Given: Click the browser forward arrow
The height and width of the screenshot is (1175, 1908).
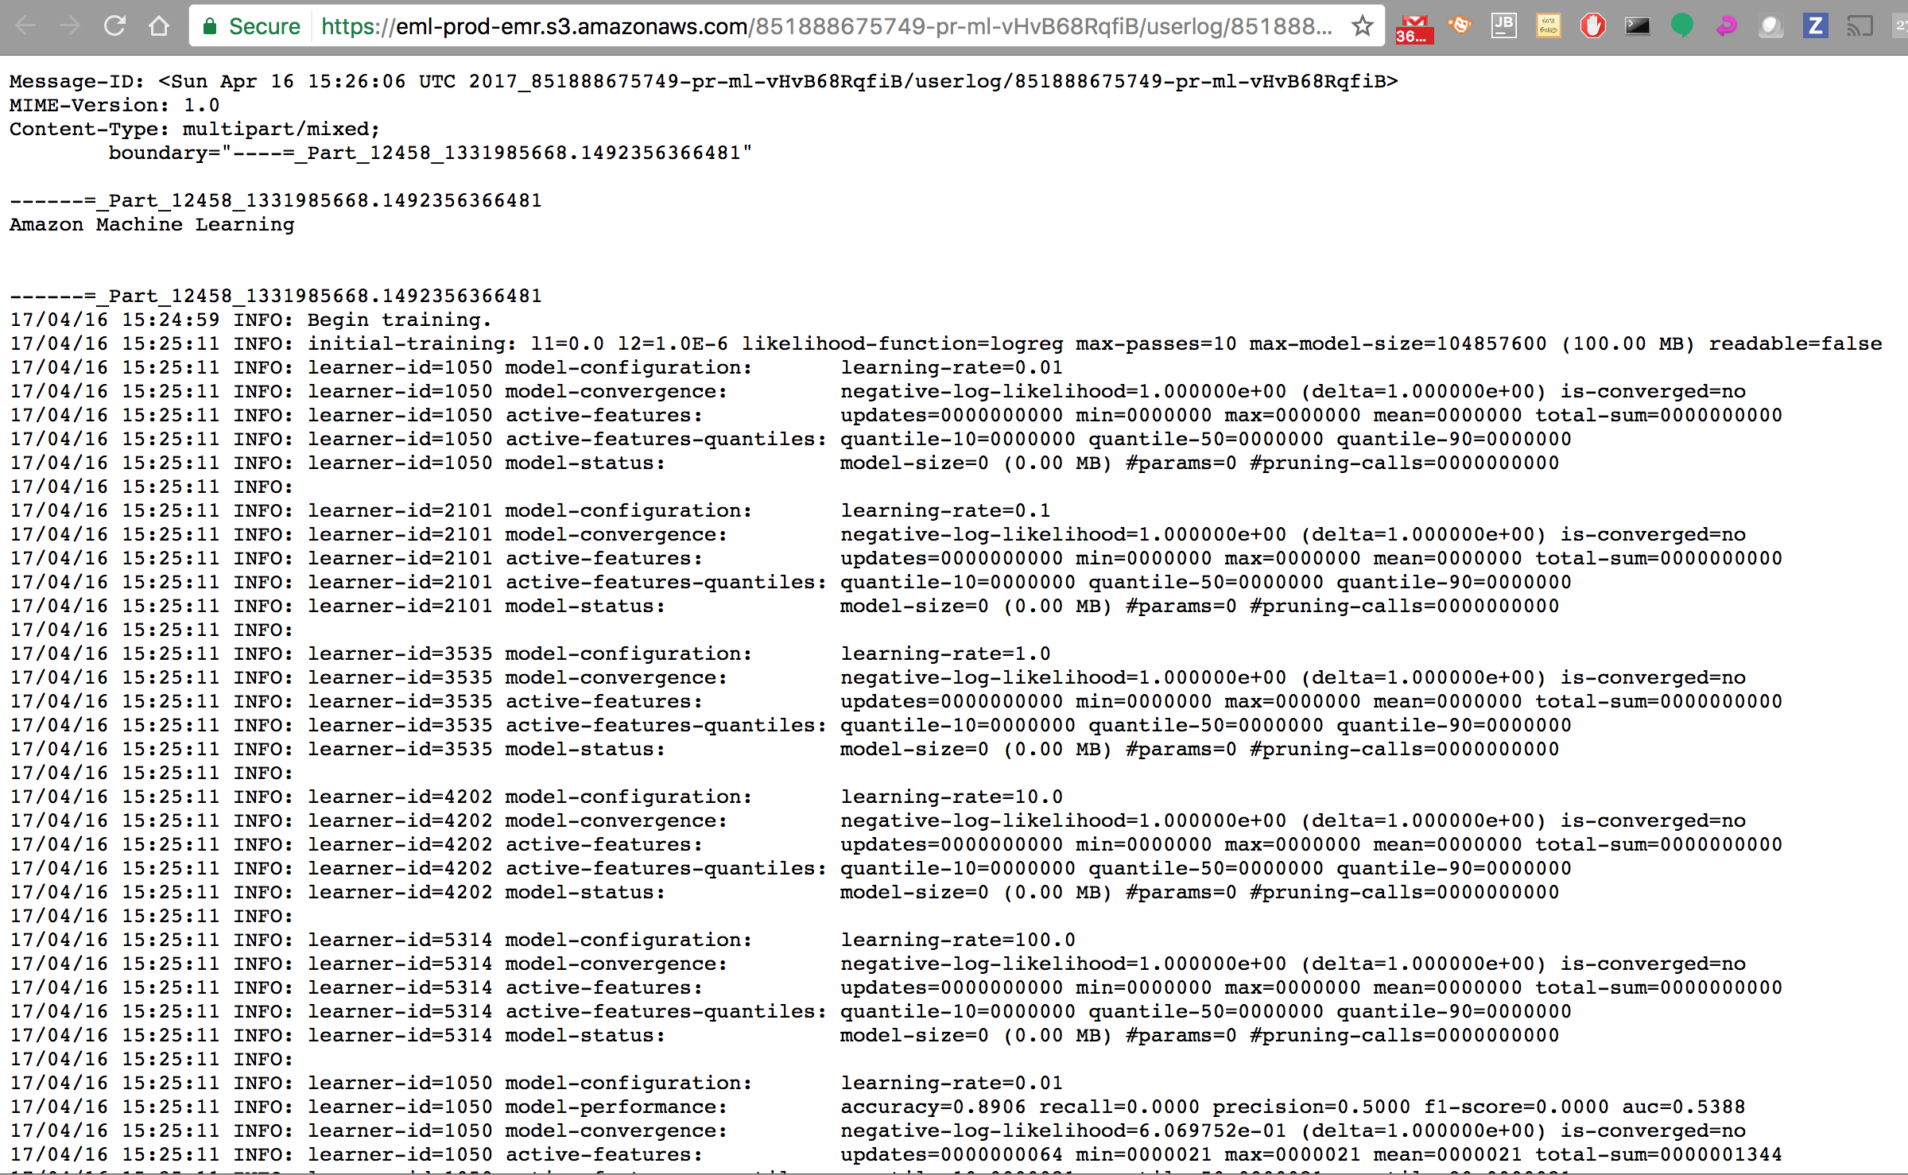Looking at the screenshot, I should [x=71, y=26].
